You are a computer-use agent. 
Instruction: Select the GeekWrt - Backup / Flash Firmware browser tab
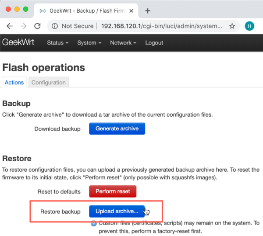click(x=86, y=11)
